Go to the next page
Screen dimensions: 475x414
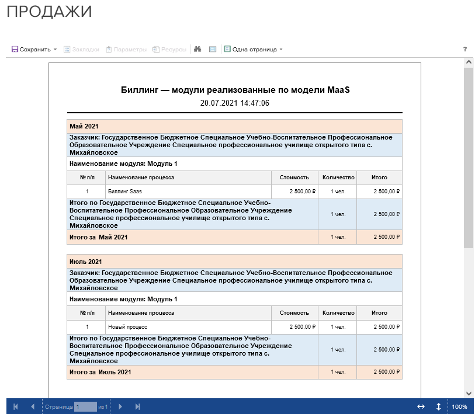(120, 406)
